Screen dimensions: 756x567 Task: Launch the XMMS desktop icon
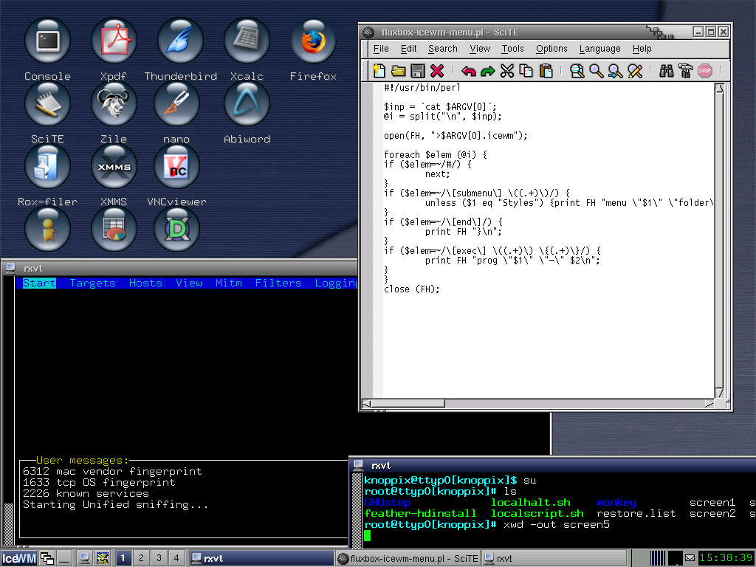[x=113, y=166]
